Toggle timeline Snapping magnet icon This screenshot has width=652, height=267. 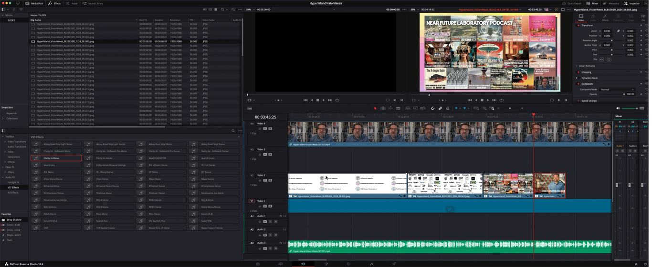[x=433, y=109]
